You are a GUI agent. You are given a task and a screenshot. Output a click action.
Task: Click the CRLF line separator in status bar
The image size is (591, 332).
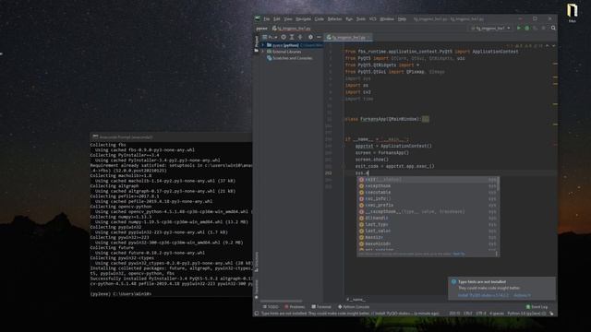468,314
